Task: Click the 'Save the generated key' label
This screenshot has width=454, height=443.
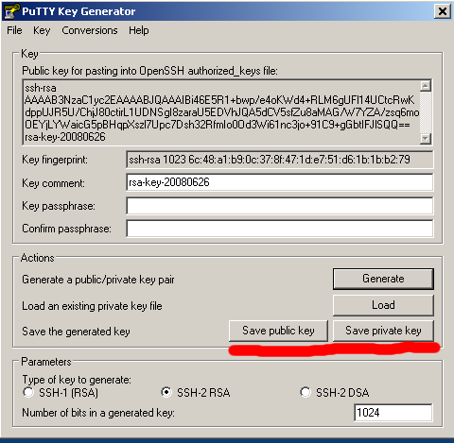Action: (x=76, y=332)
